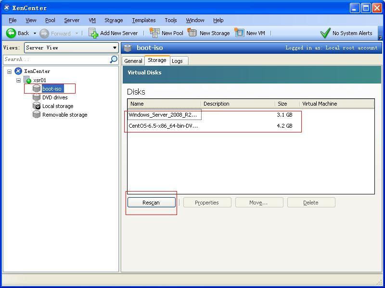Click the Add New Server label

119,33
